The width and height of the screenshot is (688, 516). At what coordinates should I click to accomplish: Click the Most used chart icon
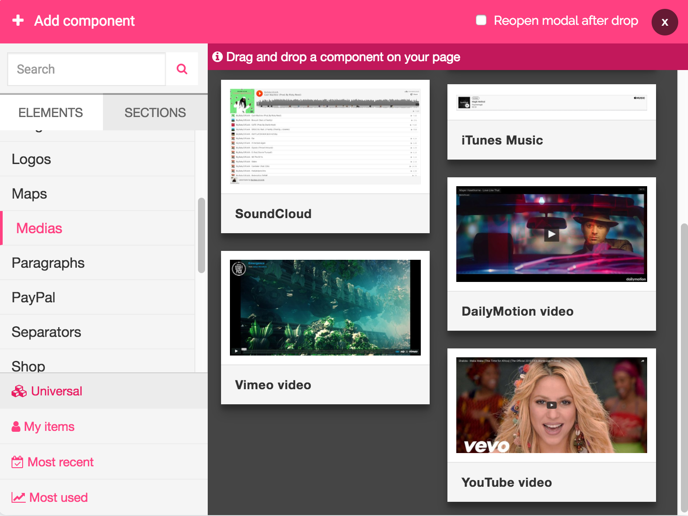[x=18, y=497]
